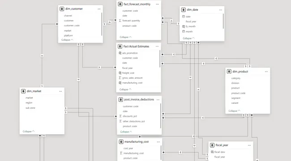This screenshot has width=291, height=161.
Task: Click the dim_customer table scrollbar
Action: [102, 24]
